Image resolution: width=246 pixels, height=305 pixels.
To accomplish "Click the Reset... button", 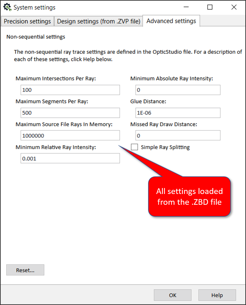I will click(x=25, y=270).
